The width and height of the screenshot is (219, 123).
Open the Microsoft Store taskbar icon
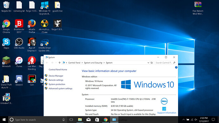coord(97,120)
